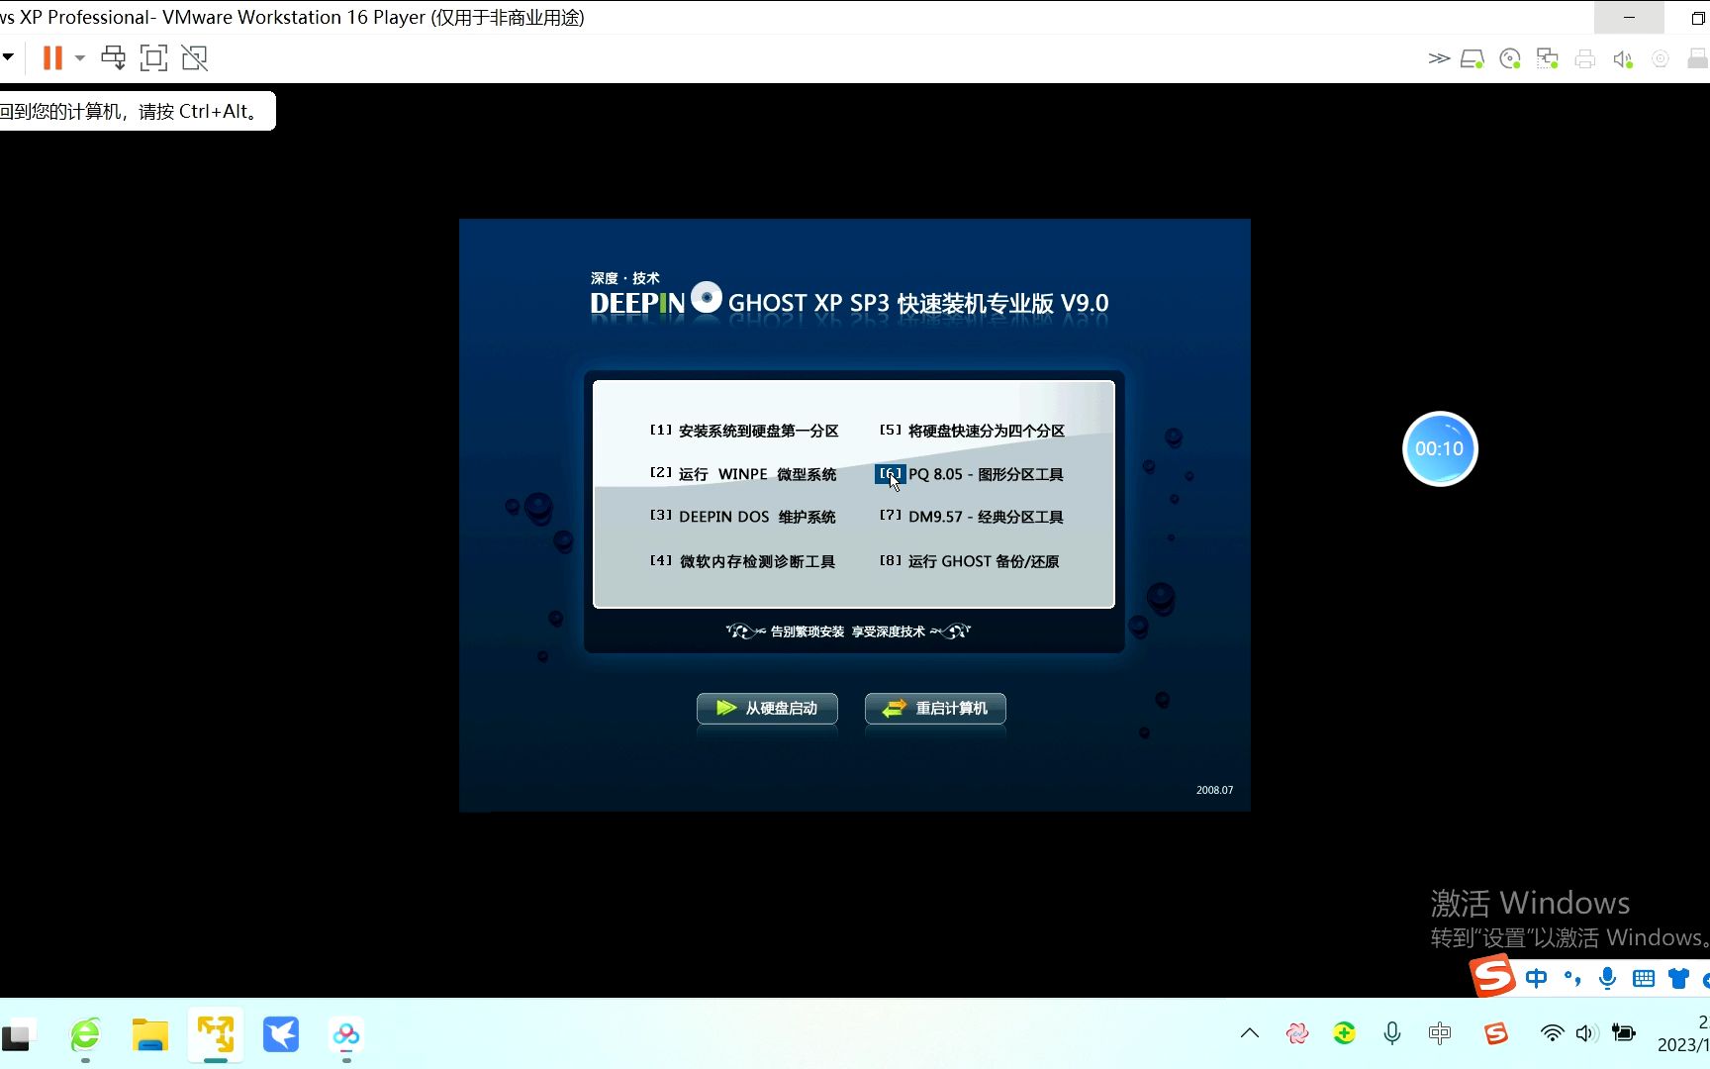1710x1069 pixels.
Task: Select option 4 Microsoft memory diagnostic tool
Action: click(x=743, y=561)
